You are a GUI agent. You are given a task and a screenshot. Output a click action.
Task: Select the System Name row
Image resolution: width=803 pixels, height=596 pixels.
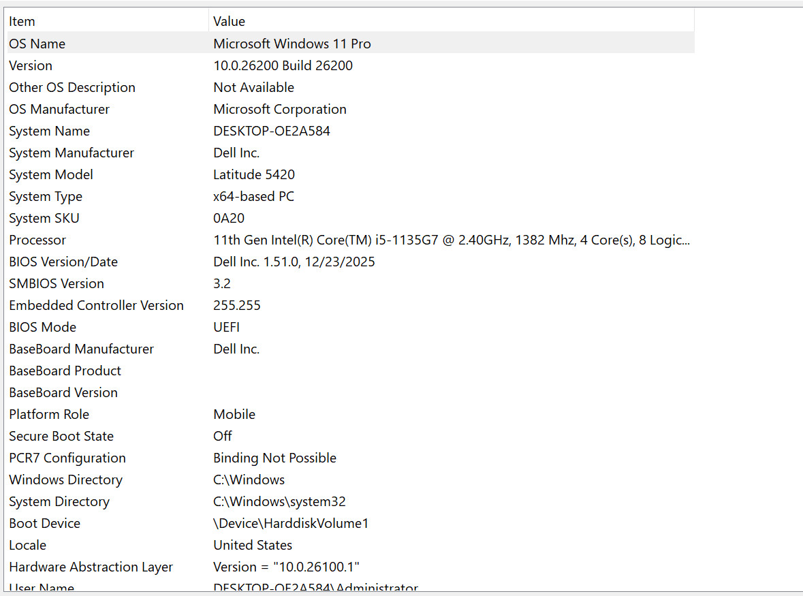pyautogui.click(x=49, y=131)
